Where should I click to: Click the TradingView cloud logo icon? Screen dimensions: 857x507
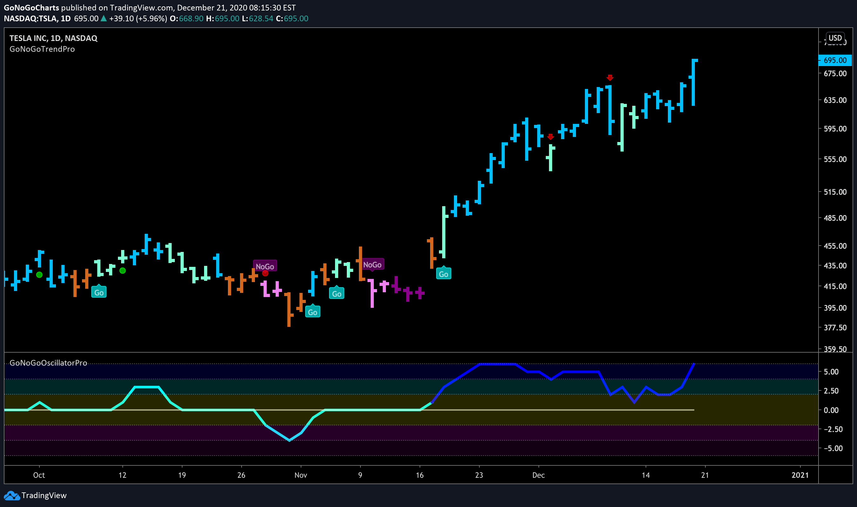pos(12,495)
